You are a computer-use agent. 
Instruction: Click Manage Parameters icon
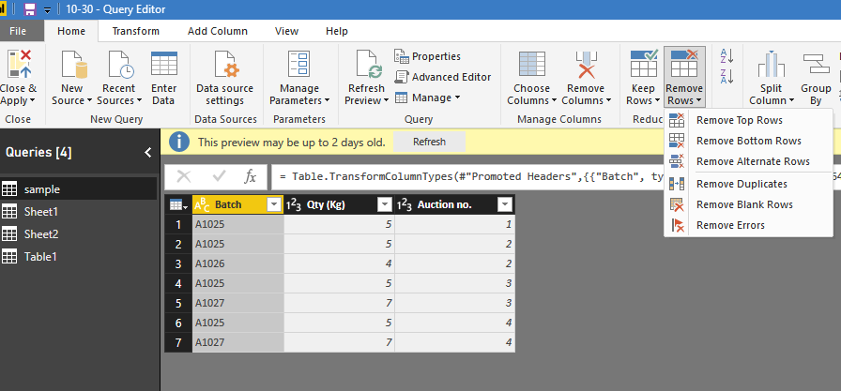coord(298,65)
